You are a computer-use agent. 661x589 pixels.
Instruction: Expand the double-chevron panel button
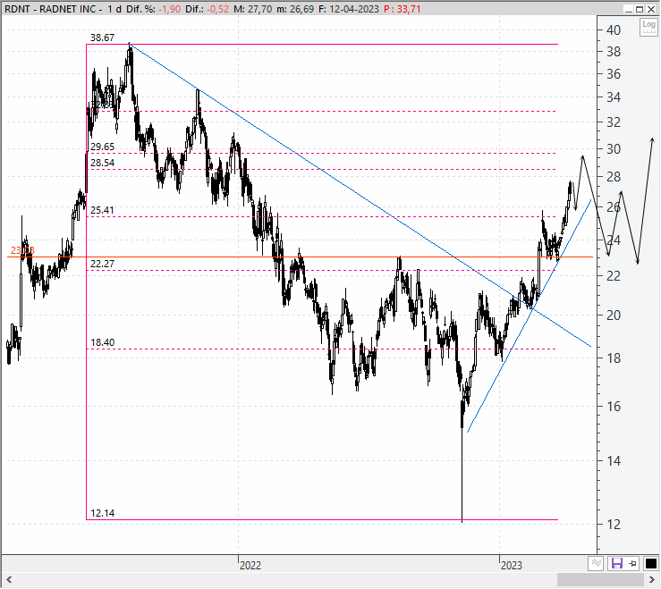click(x=596, y=563)
